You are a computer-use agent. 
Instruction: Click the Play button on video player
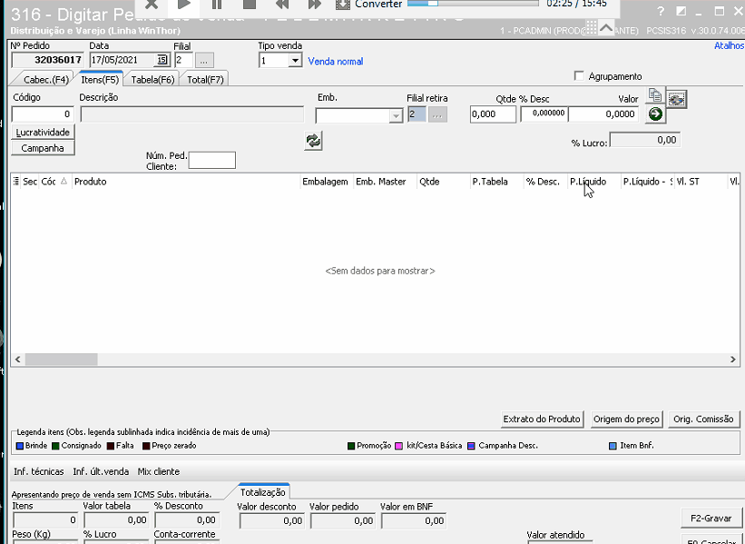pyautogui.click(x=184, y=5)
